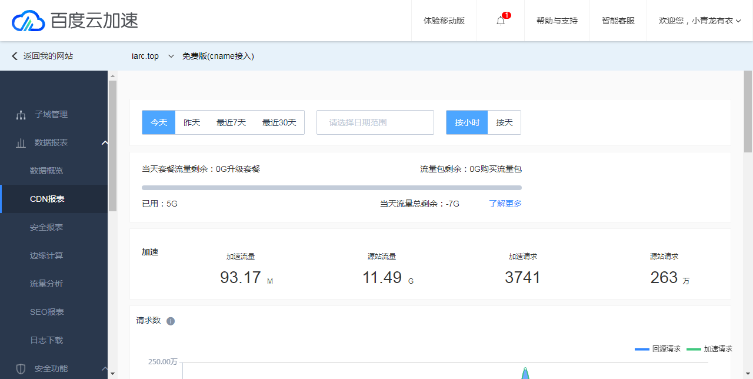Switch granularity to 按小时
Screen dimensions: 753x379
click(x=467, y=122)
